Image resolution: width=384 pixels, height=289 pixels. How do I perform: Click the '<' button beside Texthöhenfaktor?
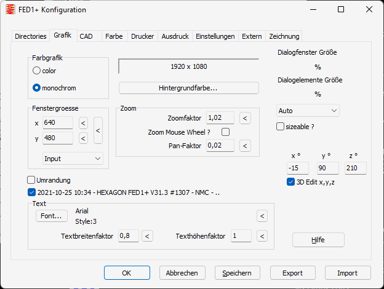click(262, 236)
